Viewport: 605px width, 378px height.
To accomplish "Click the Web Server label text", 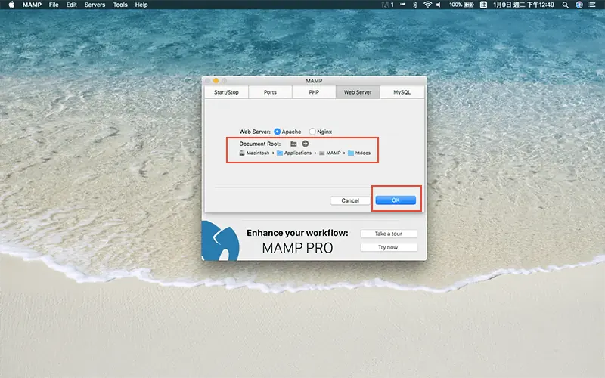I will click(255, 132).
